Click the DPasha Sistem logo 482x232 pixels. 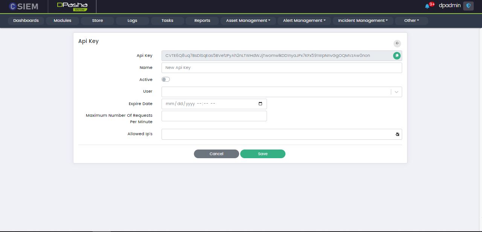coord(72,6)
